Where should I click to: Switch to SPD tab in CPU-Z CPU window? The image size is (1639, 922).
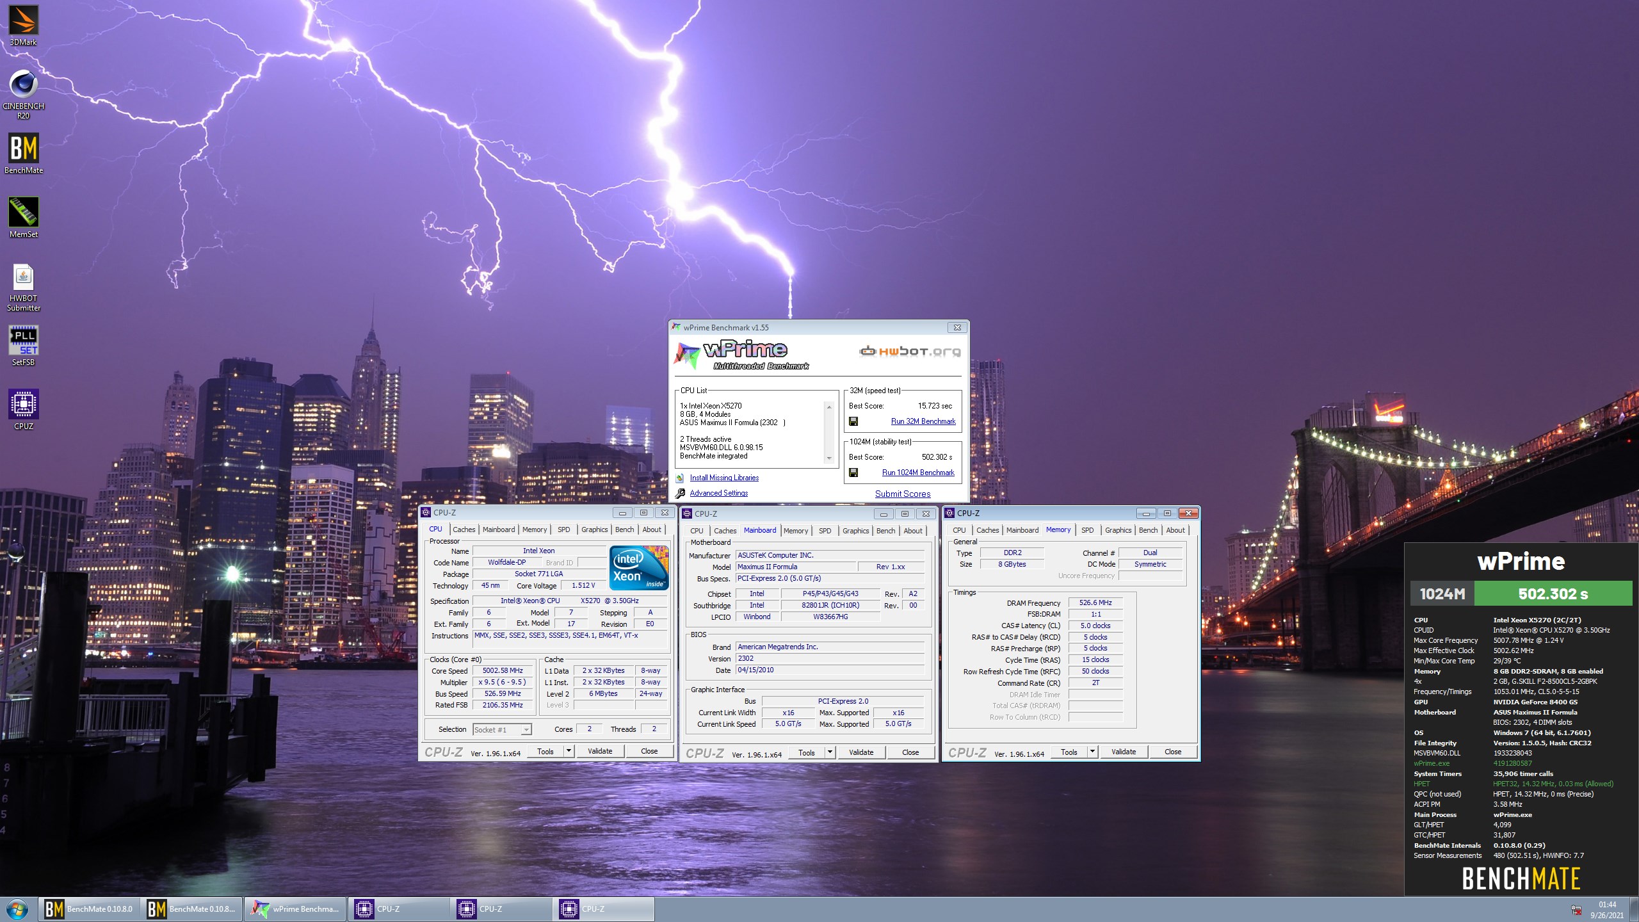(563, 530)
